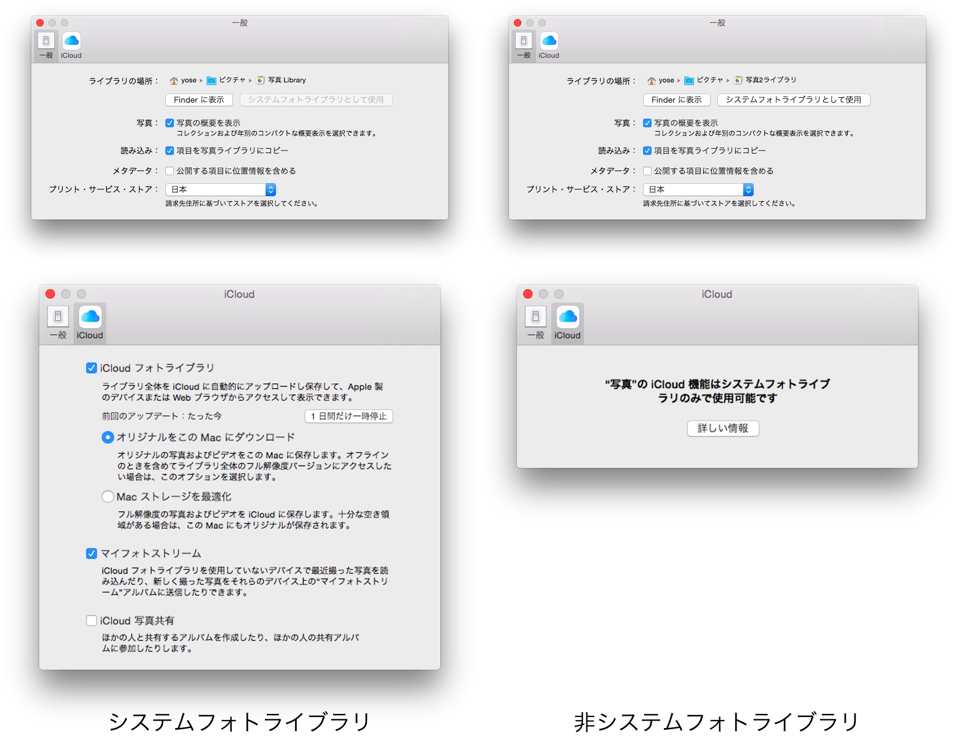Click the 1 日間だけ一時停止 button
Screen dimensions: 959x744
click(349, 416)
